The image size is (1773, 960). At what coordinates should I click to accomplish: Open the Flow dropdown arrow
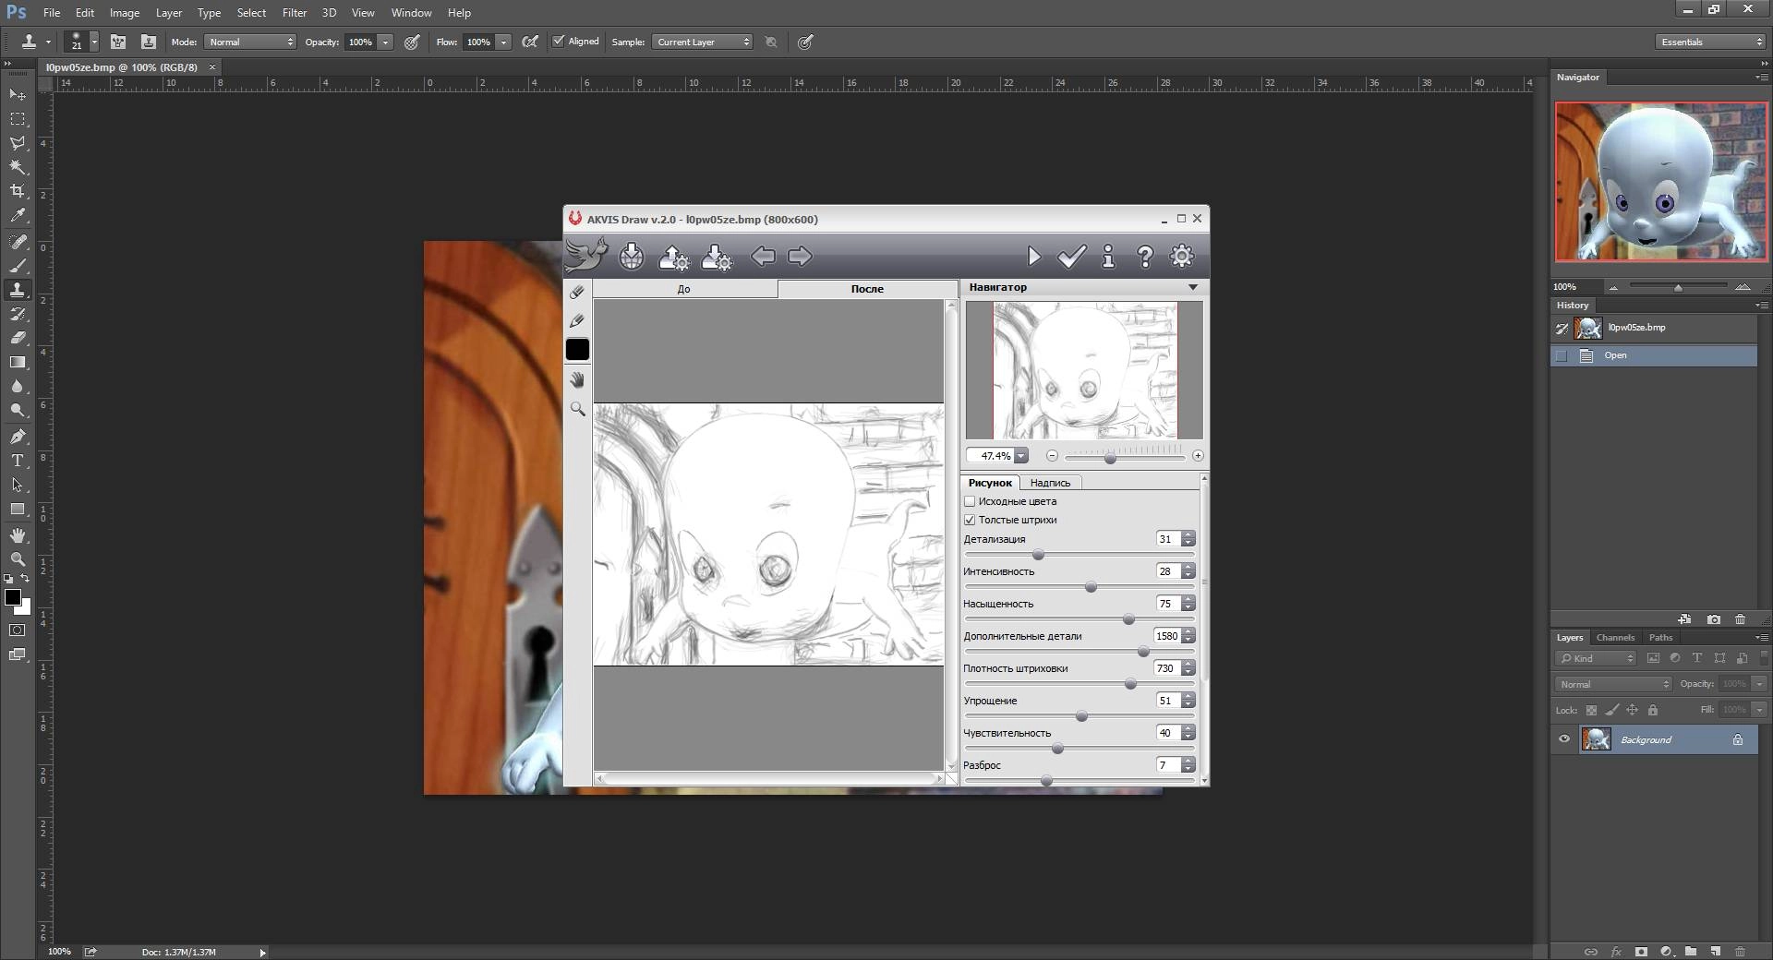[x=503, y=42]
